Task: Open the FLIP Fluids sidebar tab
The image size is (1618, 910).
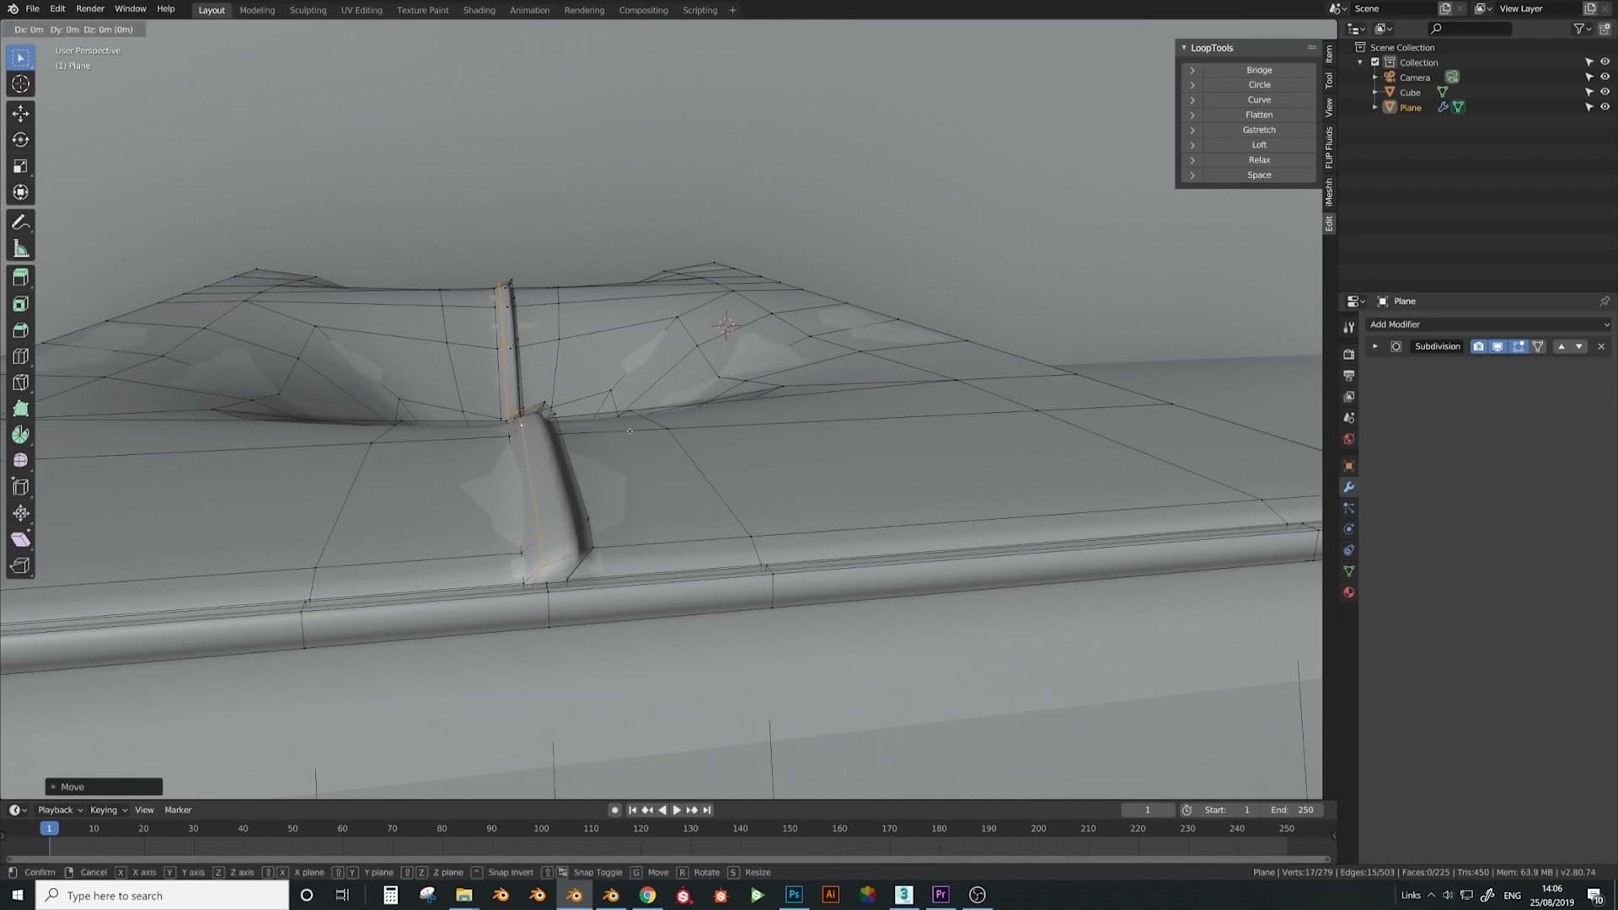Action: click(x=1329, y=147)
